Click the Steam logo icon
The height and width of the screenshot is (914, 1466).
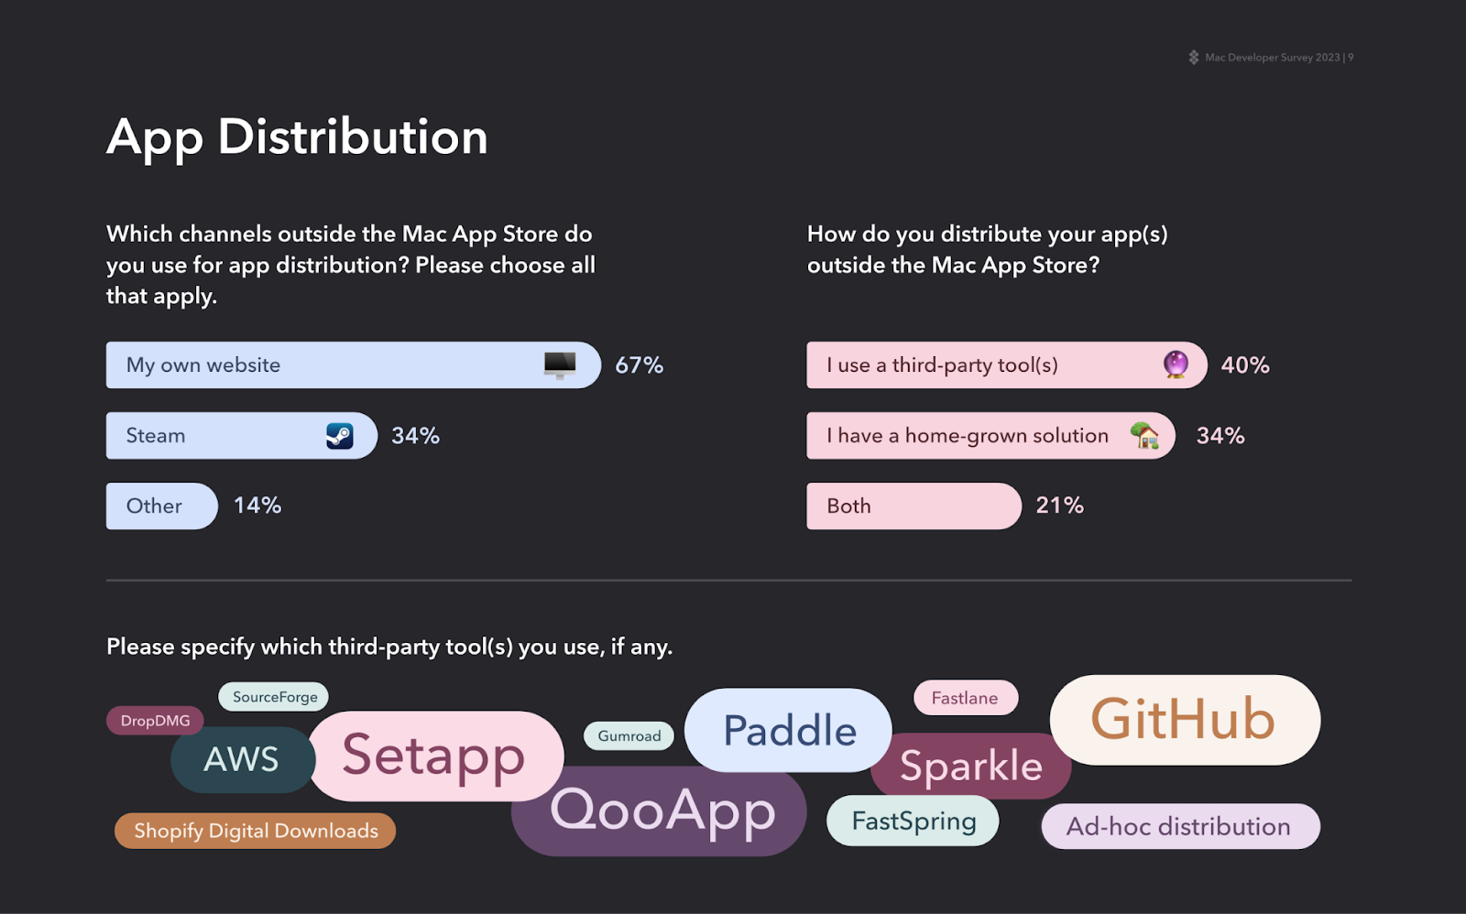[x=340, y=435]
